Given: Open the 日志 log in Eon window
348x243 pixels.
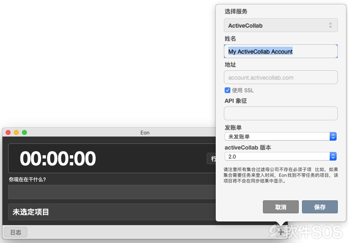Looking at the screenshot, I should pyautogui.click(x=16, y=232).
